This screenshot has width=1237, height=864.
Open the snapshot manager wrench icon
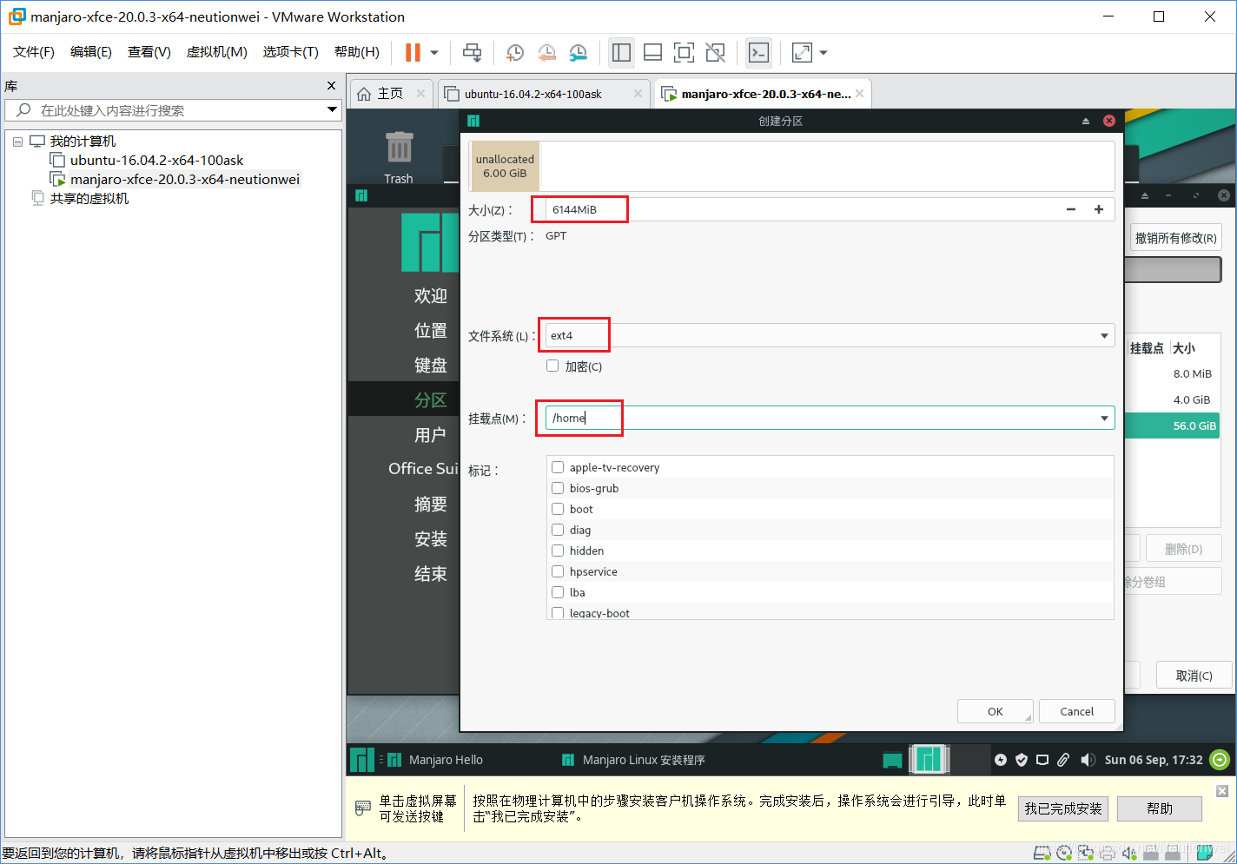[579, 53]
